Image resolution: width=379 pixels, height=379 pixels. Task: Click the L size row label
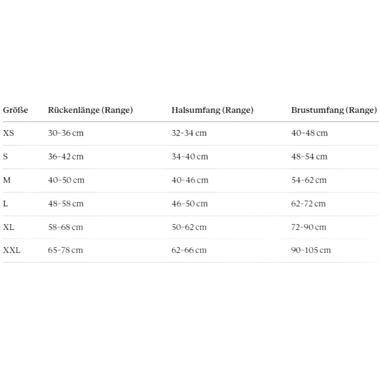click(5, 204)
